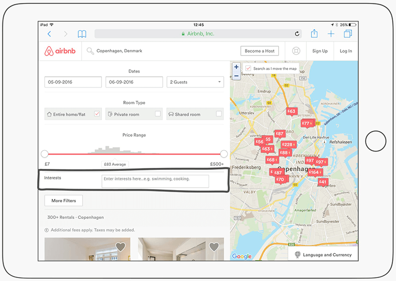Click the 300+ Rentals · Copenhagen text
Viewport: 396px width, 281px height.
point(76,217)
